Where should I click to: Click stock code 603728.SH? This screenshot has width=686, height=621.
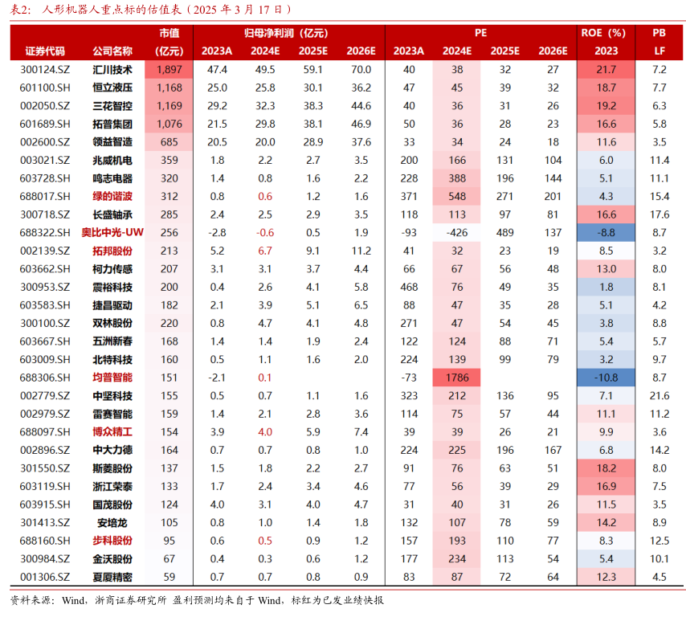click(x=45, y=178)
